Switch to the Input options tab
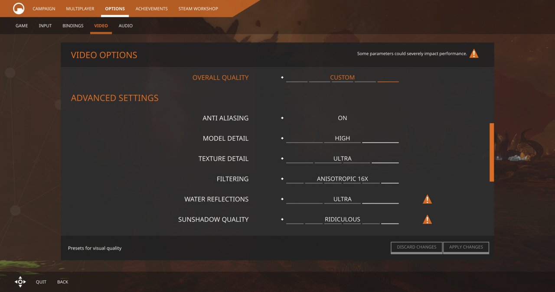 tap(45, 26)
